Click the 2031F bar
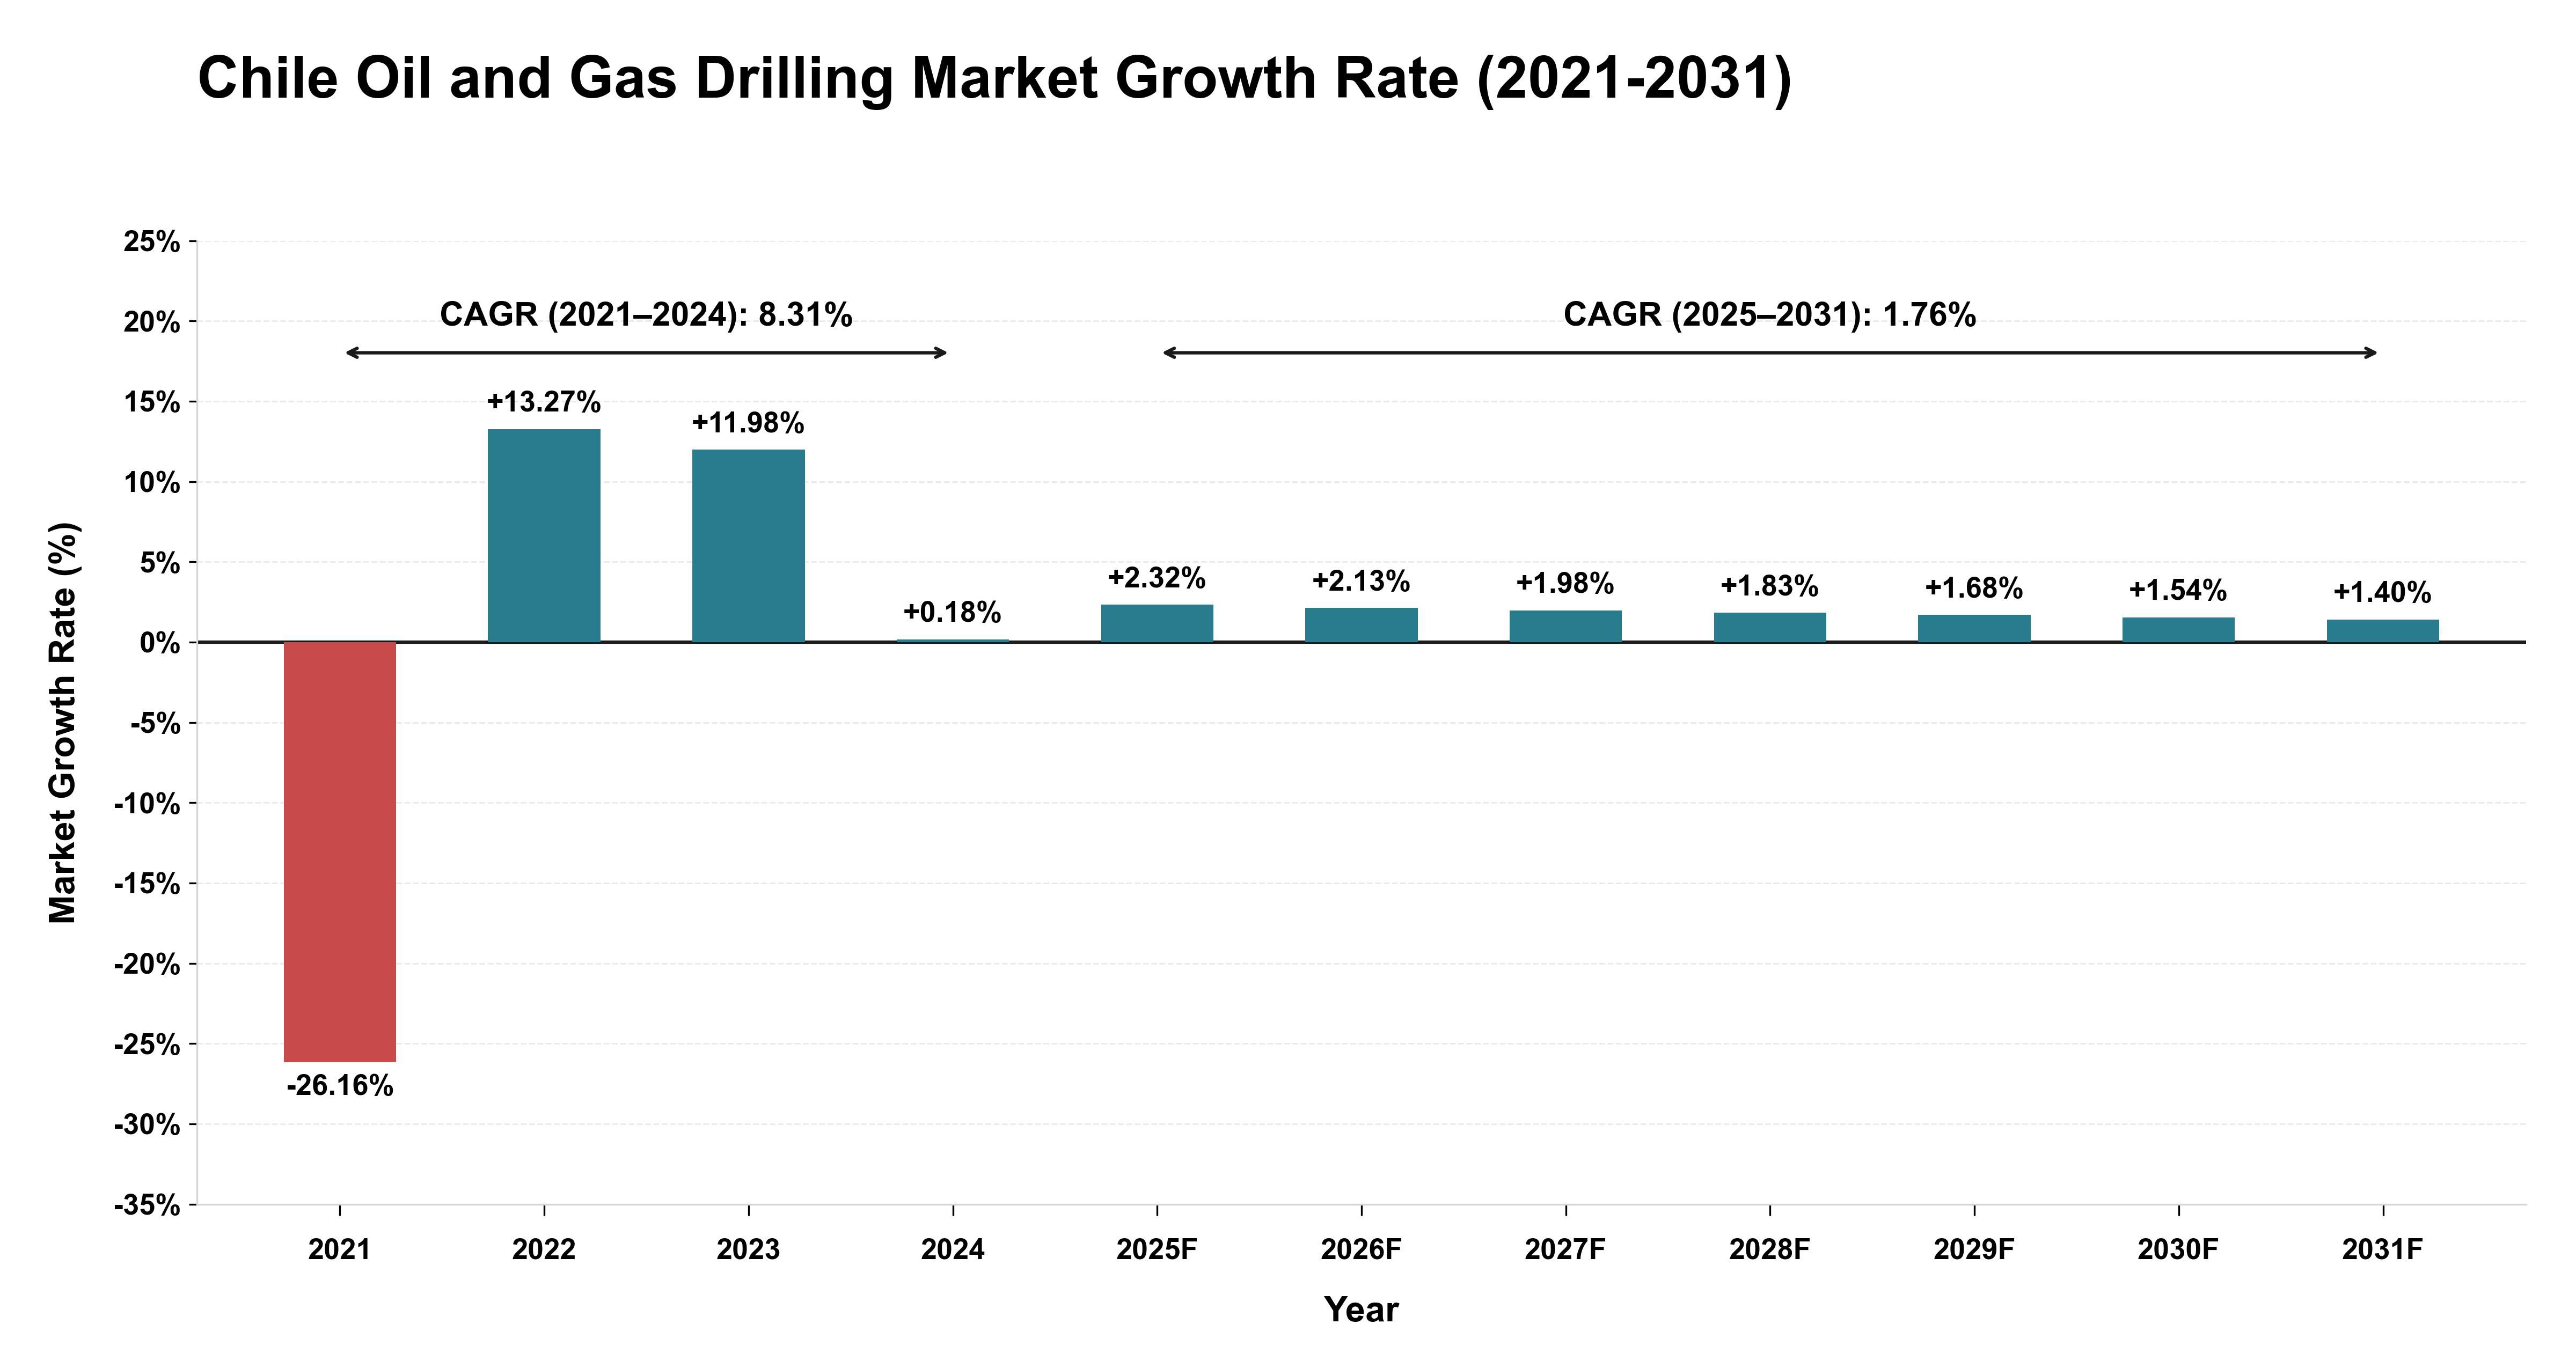 (x=2383, y=631)
